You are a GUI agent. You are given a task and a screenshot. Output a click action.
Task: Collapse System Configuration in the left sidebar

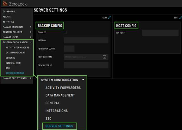pos(31,42)
